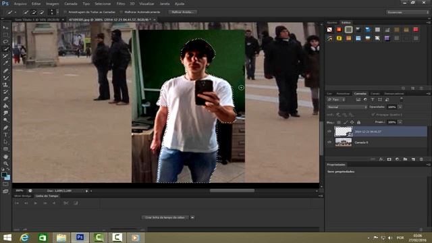
Task: Hide the '2014-12-21' layer with eye icon
Action: (x=329, y=132)
